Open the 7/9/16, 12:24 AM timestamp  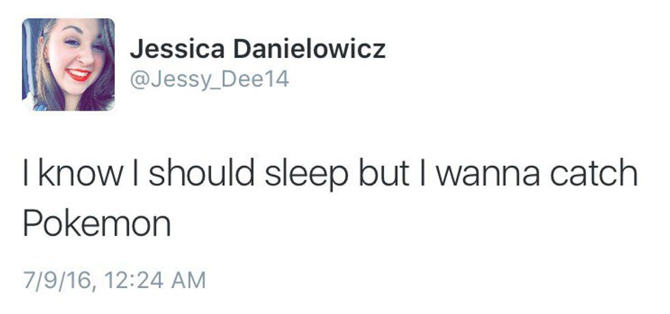point(113,279)
